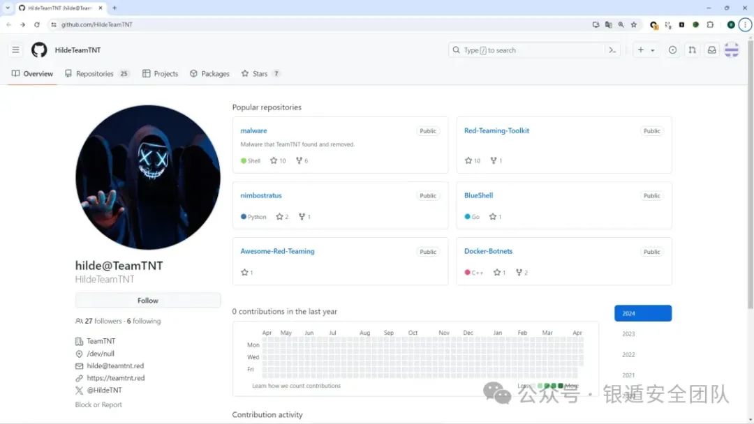Close the HildeTeamTNT browser tab
This screenshot has height=424, width=754.
(101, 8)
